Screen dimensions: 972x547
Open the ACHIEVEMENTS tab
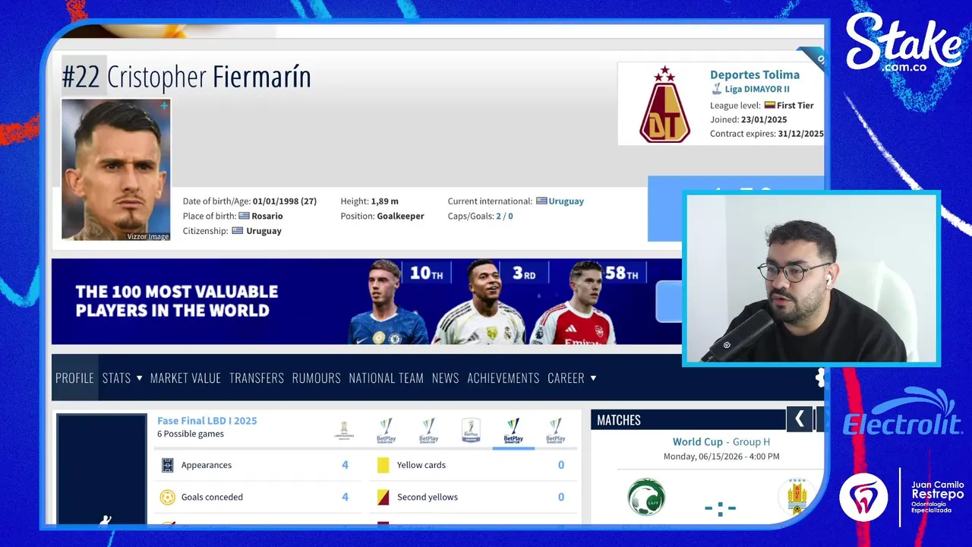pos(503,378)
